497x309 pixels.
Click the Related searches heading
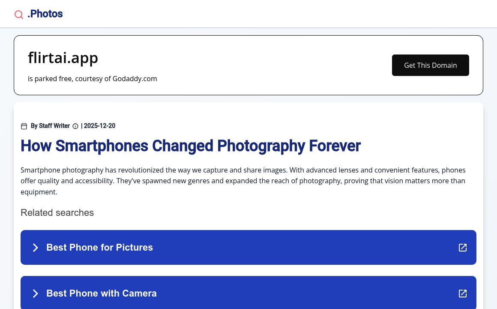click(57, 213)
